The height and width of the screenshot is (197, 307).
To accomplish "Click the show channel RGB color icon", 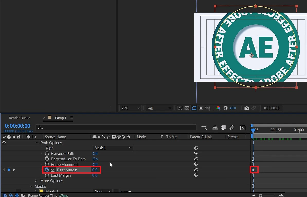I will (x=218, y=108).
